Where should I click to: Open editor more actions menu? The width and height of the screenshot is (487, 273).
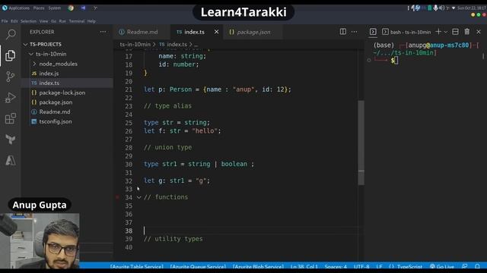(x=354, y=32)
